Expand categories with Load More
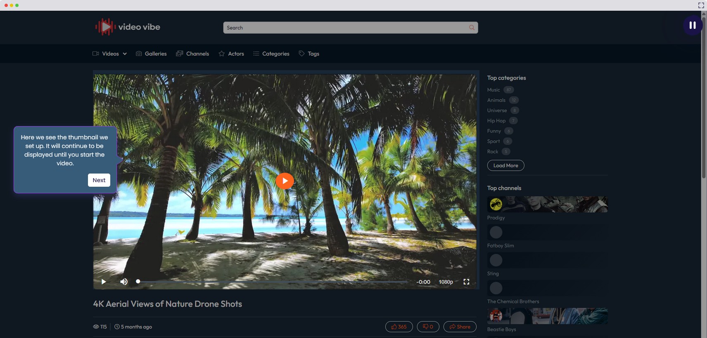 (505, 166)
